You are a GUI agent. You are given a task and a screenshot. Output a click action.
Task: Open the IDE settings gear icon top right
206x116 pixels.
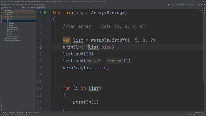point(202,5)
